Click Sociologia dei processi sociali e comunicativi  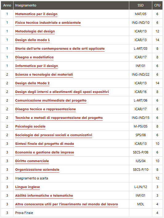click(x=54, y=135)
